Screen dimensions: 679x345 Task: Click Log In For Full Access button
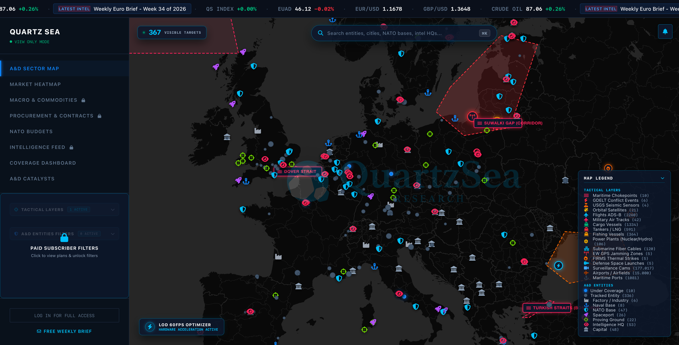tap(65, 316)
